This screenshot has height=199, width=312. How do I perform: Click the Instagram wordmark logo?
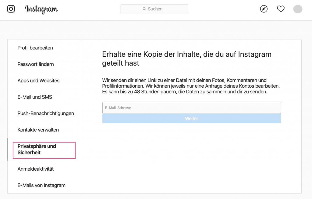coord(41,9)
